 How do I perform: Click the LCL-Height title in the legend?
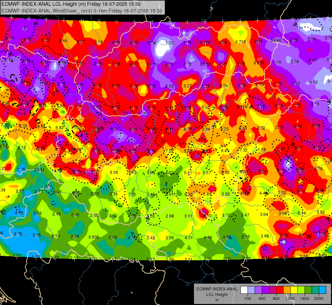[217, 294]
